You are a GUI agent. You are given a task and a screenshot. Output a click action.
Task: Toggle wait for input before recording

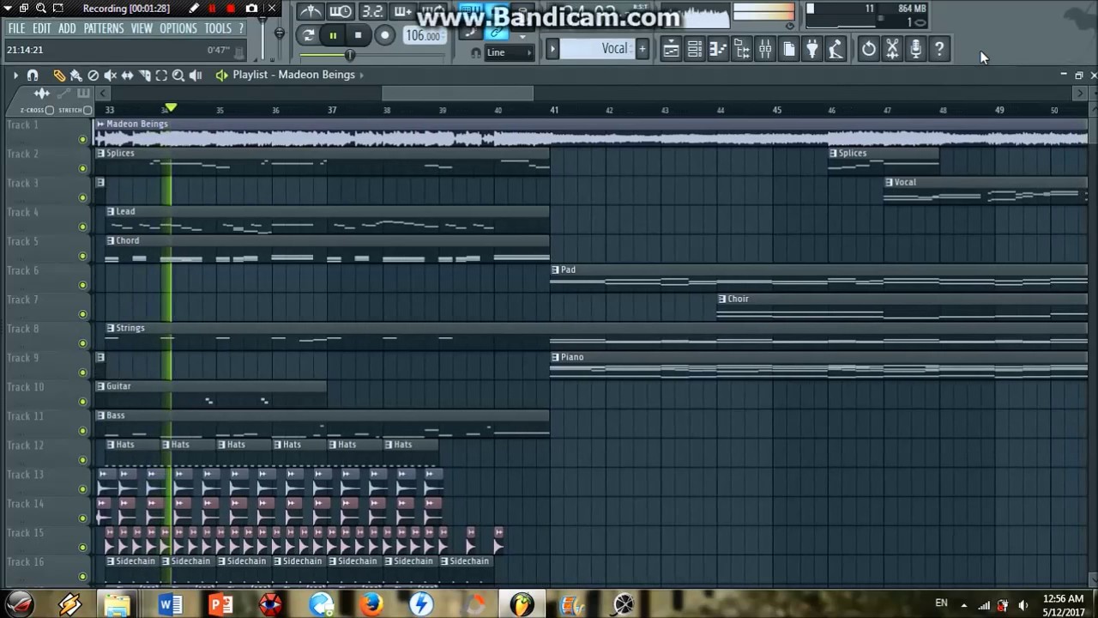[341, 11]
